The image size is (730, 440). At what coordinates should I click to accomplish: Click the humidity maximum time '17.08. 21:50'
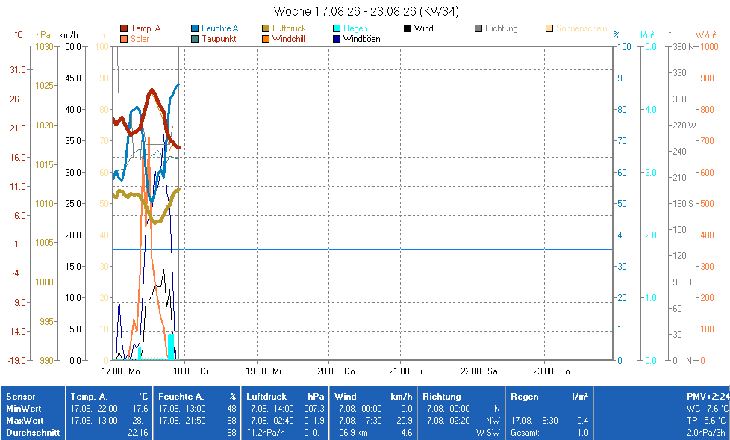click(x=182, y=421)
